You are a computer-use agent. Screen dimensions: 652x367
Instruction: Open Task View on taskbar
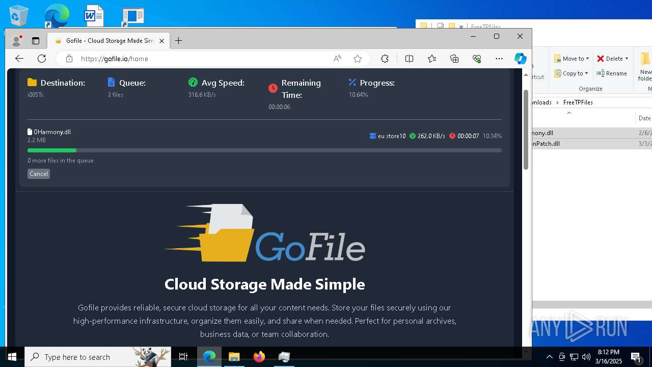coord(183,357)
